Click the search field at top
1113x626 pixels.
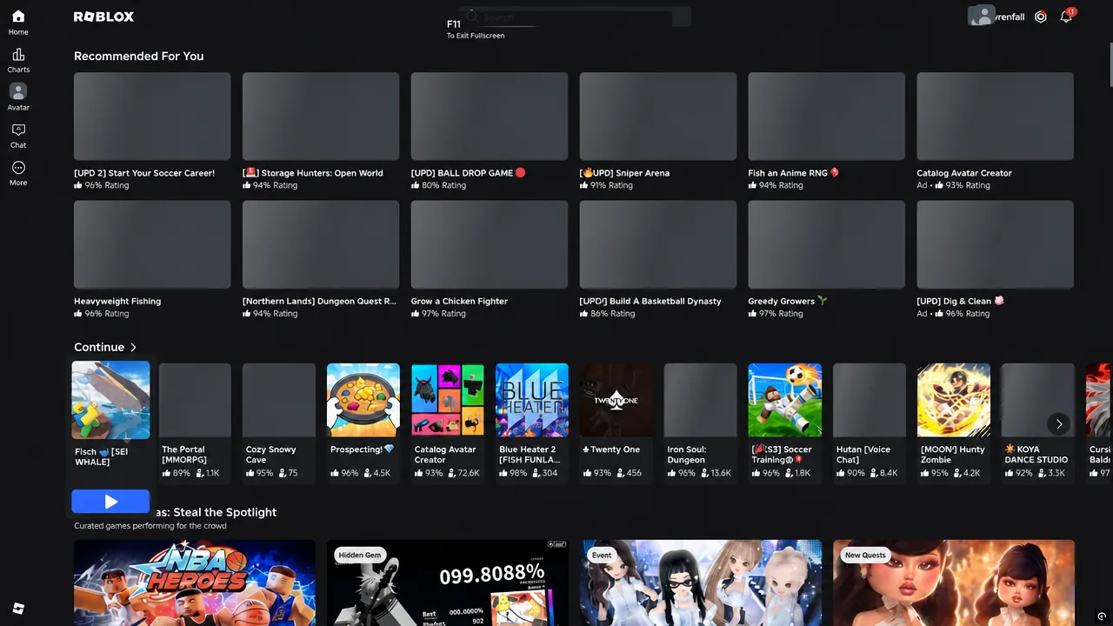tap(574, 17)
